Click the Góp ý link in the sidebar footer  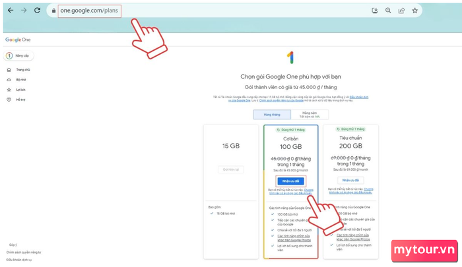point(13,245)
